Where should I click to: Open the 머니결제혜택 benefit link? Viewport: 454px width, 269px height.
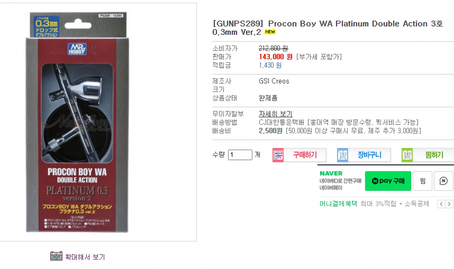(338, 204)
